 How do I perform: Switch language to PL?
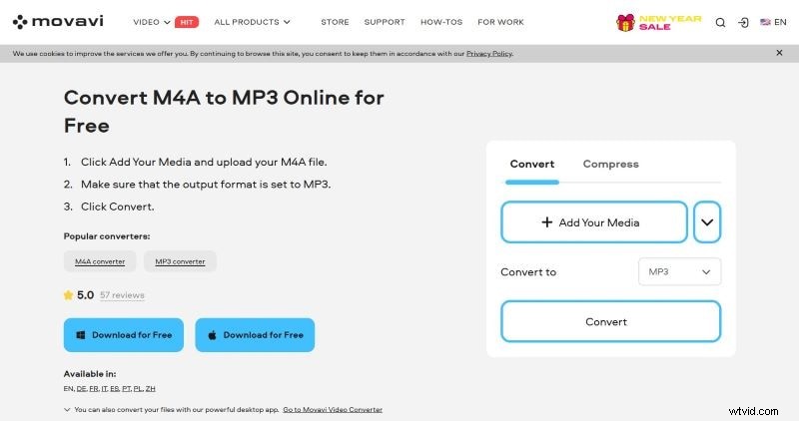pos(138,388)
